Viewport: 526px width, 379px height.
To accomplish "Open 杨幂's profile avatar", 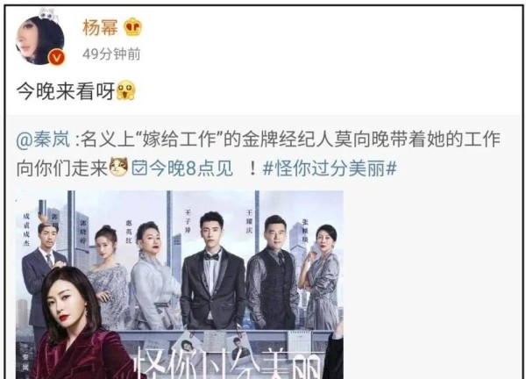I will 40,40.
